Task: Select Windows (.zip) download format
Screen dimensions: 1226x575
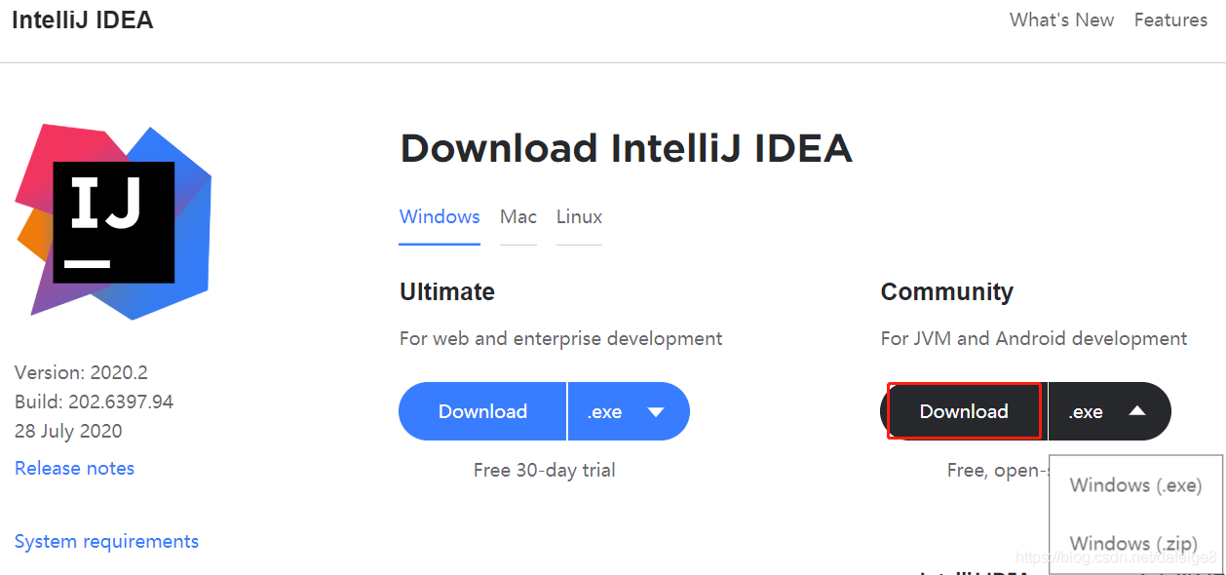Action: (1132, 543)
